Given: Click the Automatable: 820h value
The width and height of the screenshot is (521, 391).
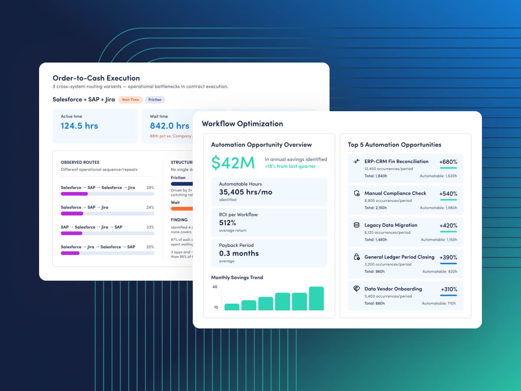Looking at the screenshot, I should coord(440,272).
